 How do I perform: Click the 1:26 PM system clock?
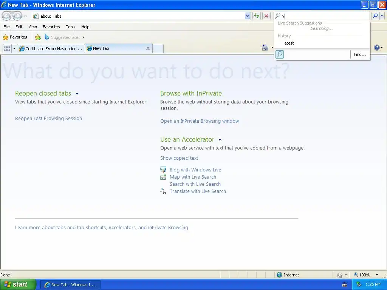coord(373,285)
